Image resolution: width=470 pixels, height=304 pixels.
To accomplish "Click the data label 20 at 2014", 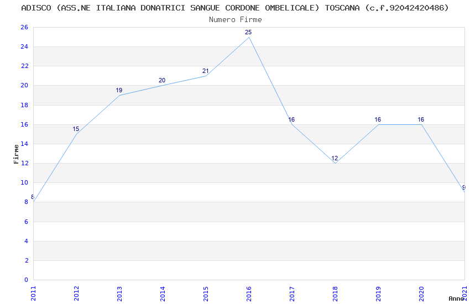I will (x=162, y=80).
